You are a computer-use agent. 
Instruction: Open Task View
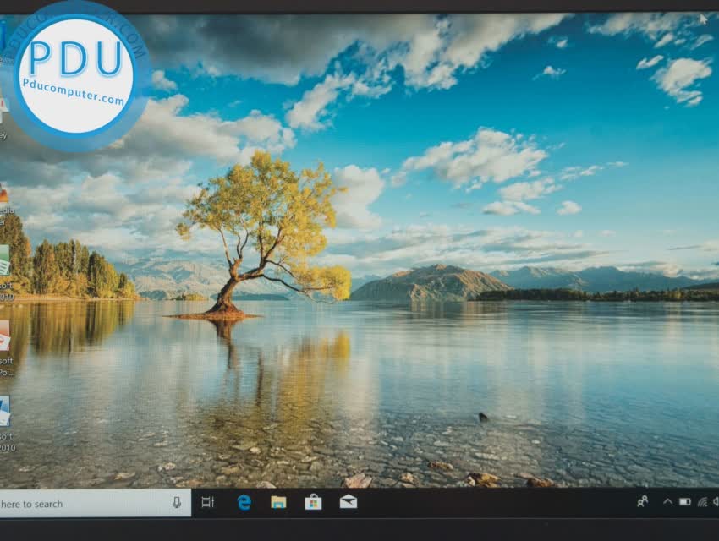(208, 503)
